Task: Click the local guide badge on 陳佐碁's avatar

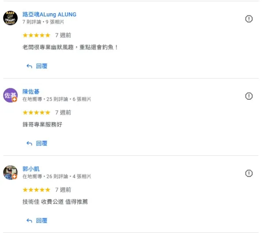Action: (15, 100)
